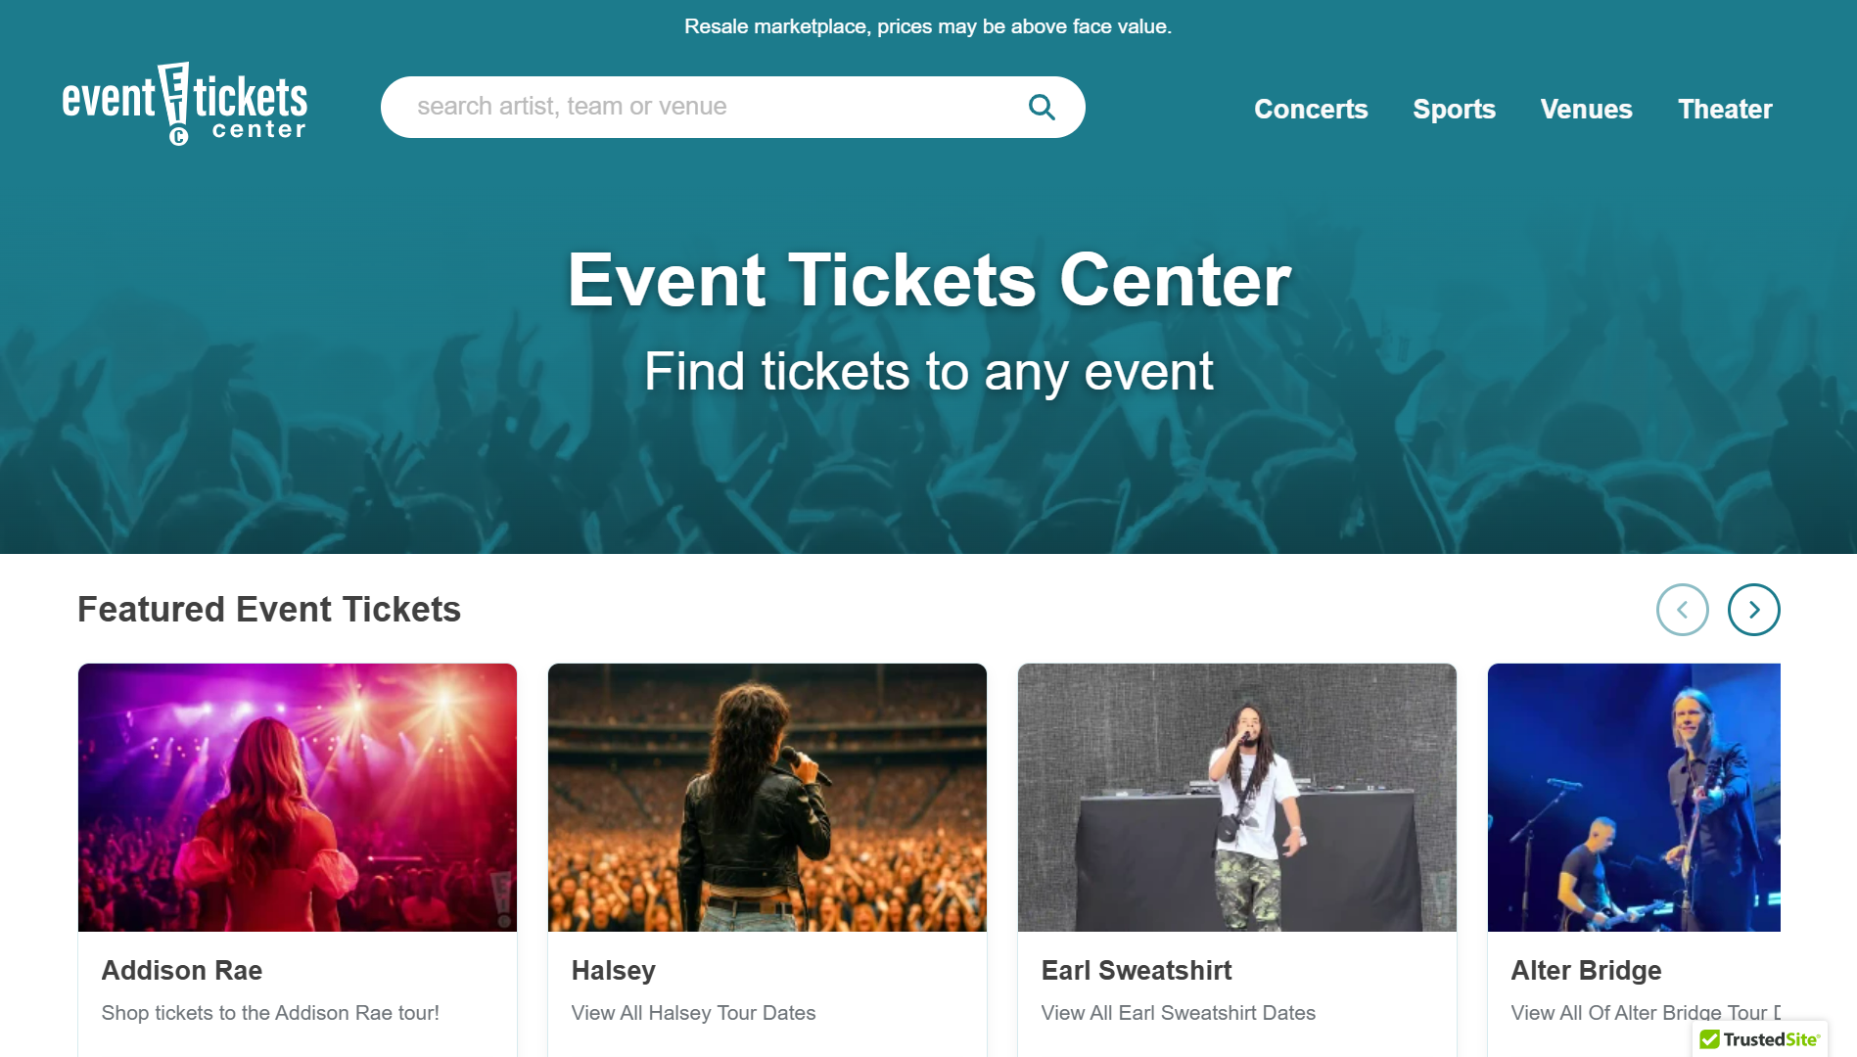Open the Alter Bridge stage photo
This screenshot has height=1057, width=1857.
pos(1633,798)
